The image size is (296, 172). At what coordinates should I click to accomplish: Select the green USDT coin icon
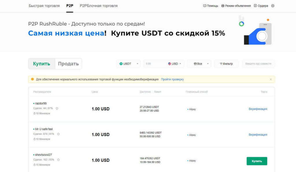121,64
